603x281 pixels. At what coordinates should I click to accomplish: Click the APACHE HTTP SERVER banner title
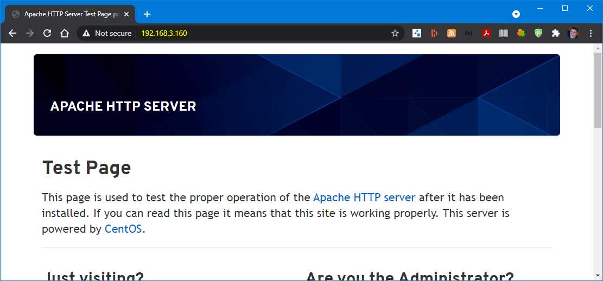(123, 106)
